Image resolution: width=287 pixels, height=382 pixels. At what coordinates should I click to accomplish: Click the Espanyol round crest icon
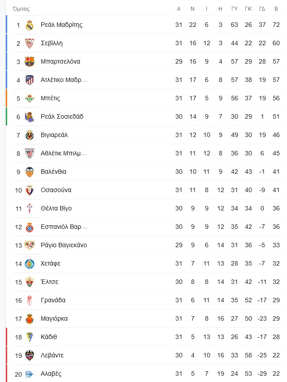pos(30,227)
